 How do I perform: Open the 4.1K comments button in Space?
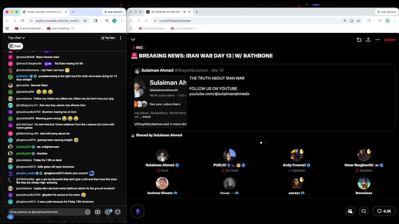(x=384, y=211)
